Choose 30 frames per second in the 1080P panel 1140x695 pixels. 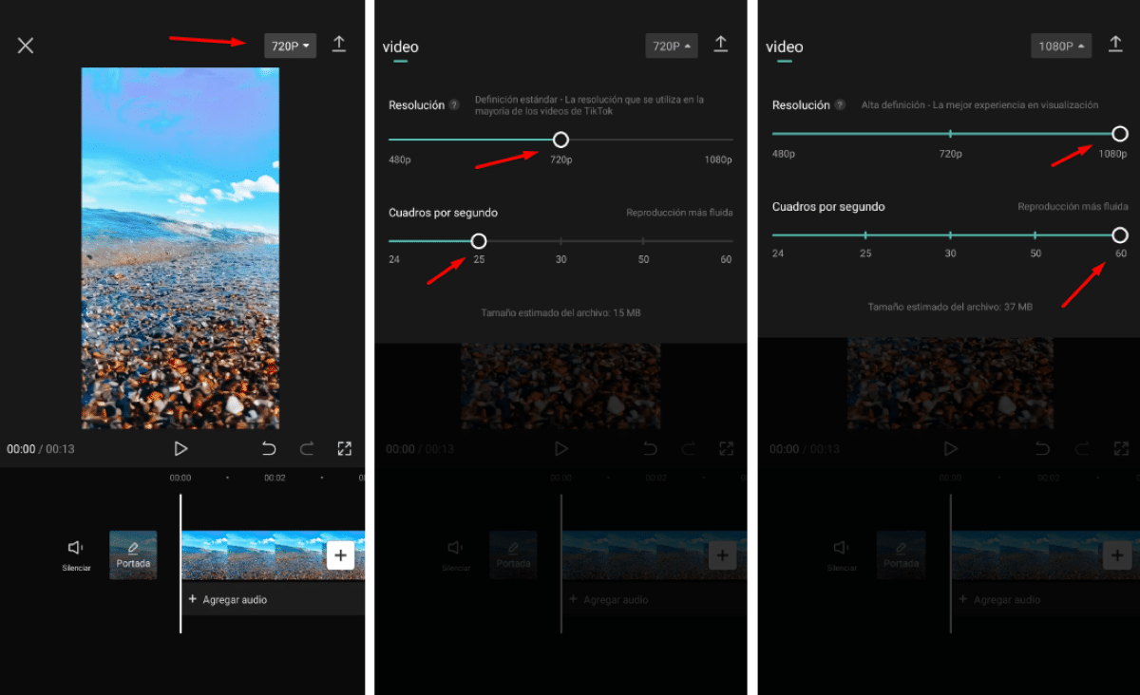pos(950,254)
